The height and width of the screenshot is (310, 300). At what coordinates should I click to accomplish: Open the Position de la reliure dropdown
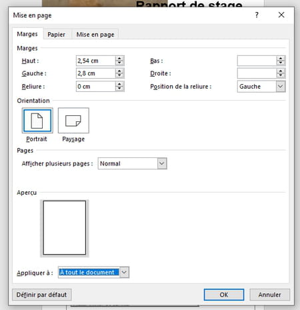[x=281, y=87]
